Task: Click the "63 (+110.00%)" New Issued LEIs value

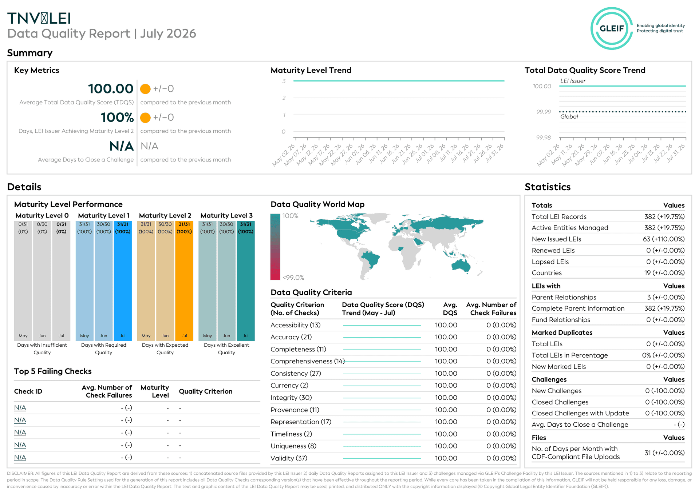Action: [x=664, y=239]
